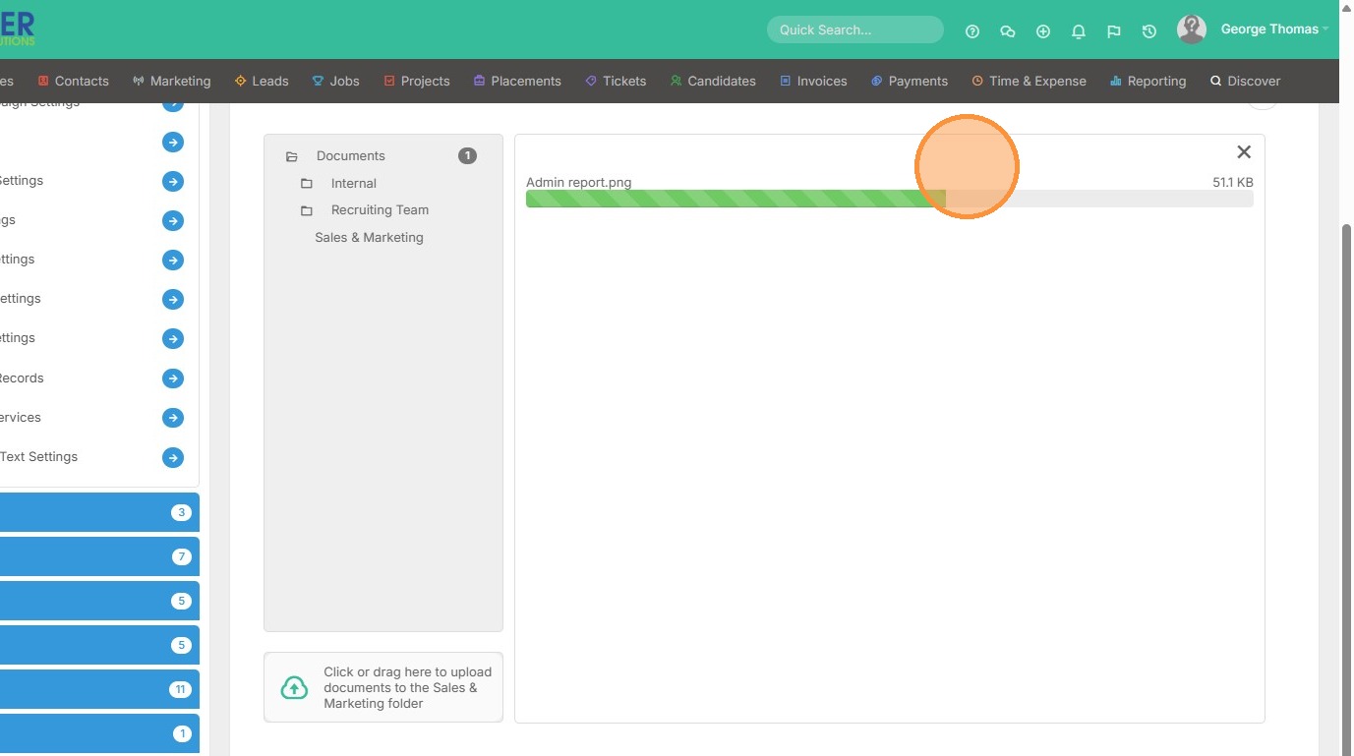Click the arrow button beside Text Settings
The width and height of the screenshot is (1354, 756).
coord(173,457)
